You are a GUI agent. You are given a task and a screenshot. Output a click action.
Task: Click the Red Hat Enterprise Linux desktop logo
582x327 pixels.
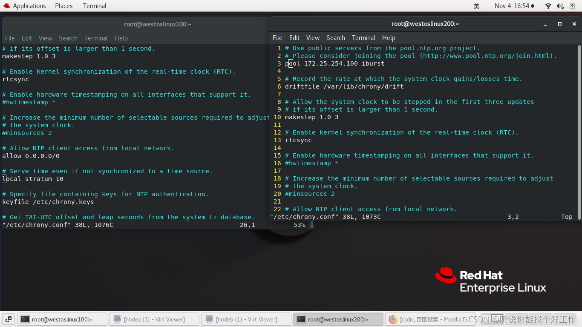click(490, 280)
